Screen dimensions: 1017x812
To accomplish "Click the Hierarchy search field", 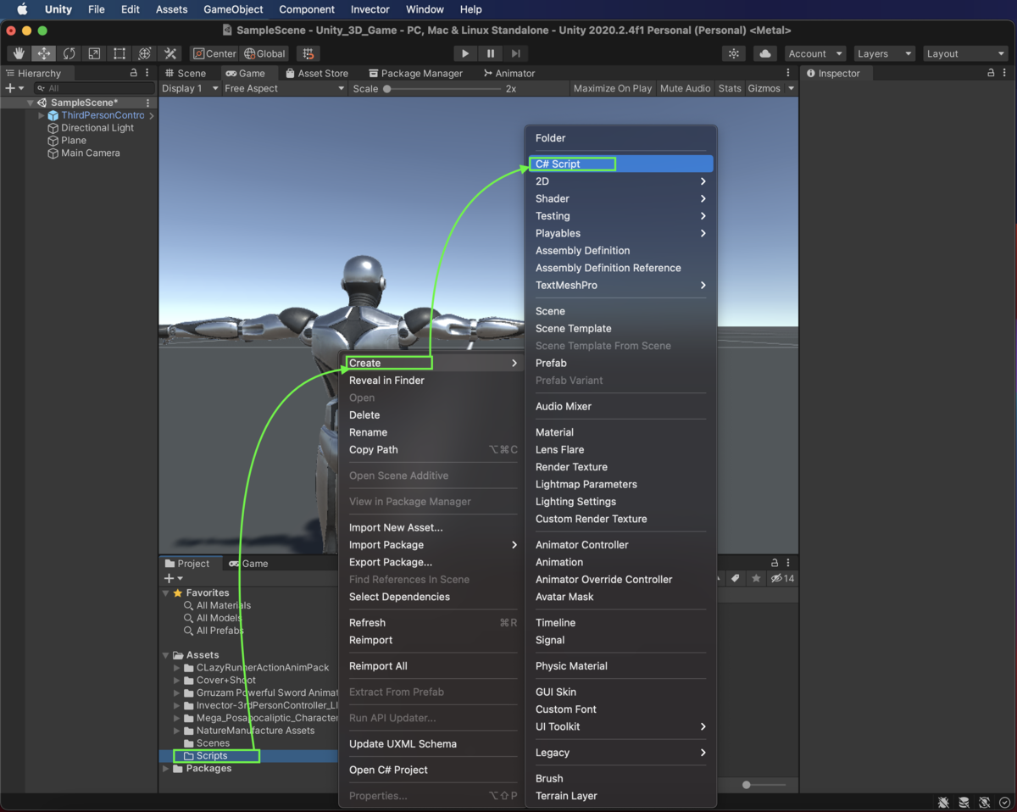I will (94, 88).
